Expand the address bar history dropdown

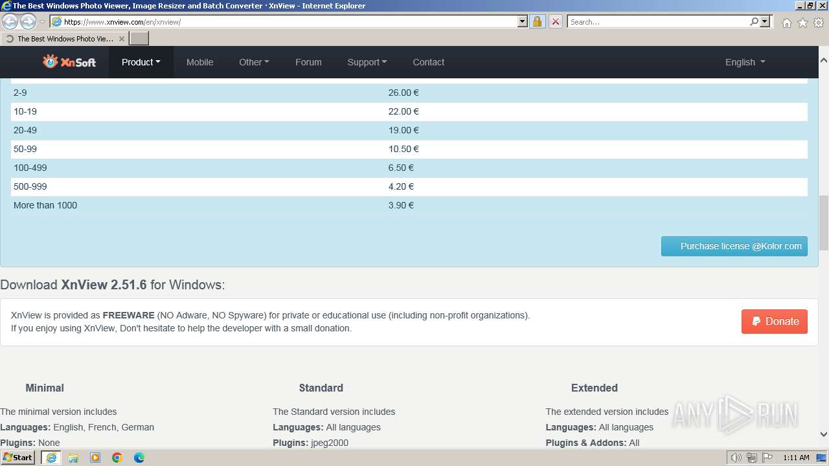pyautogui.click(x=523, y=21)
